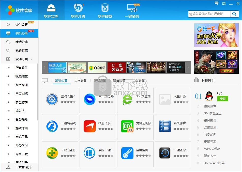This screenshot has height=172, width=242.
Task: Click the 一键还原 clock icon
Action: click(x=165, y=153)
